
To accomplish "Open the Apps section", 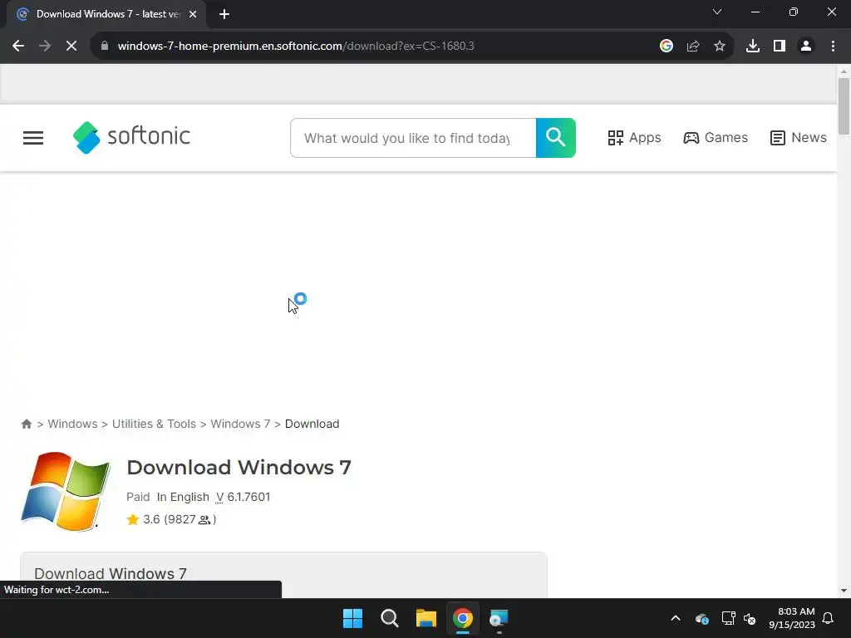I will tap(634, 138).
